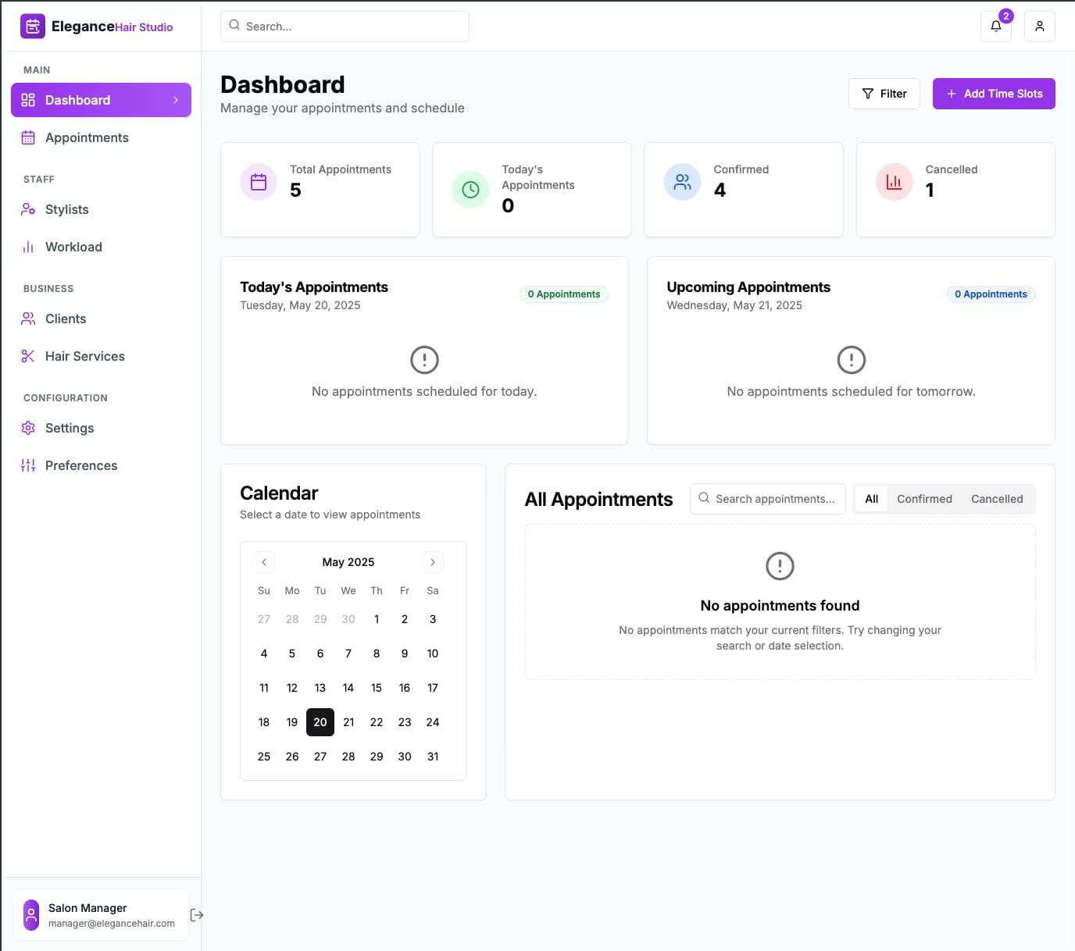Screen dimensions: 1075x951
Task: Click the Dashboard grid icon in sidebar
Action: pos(28,100)
